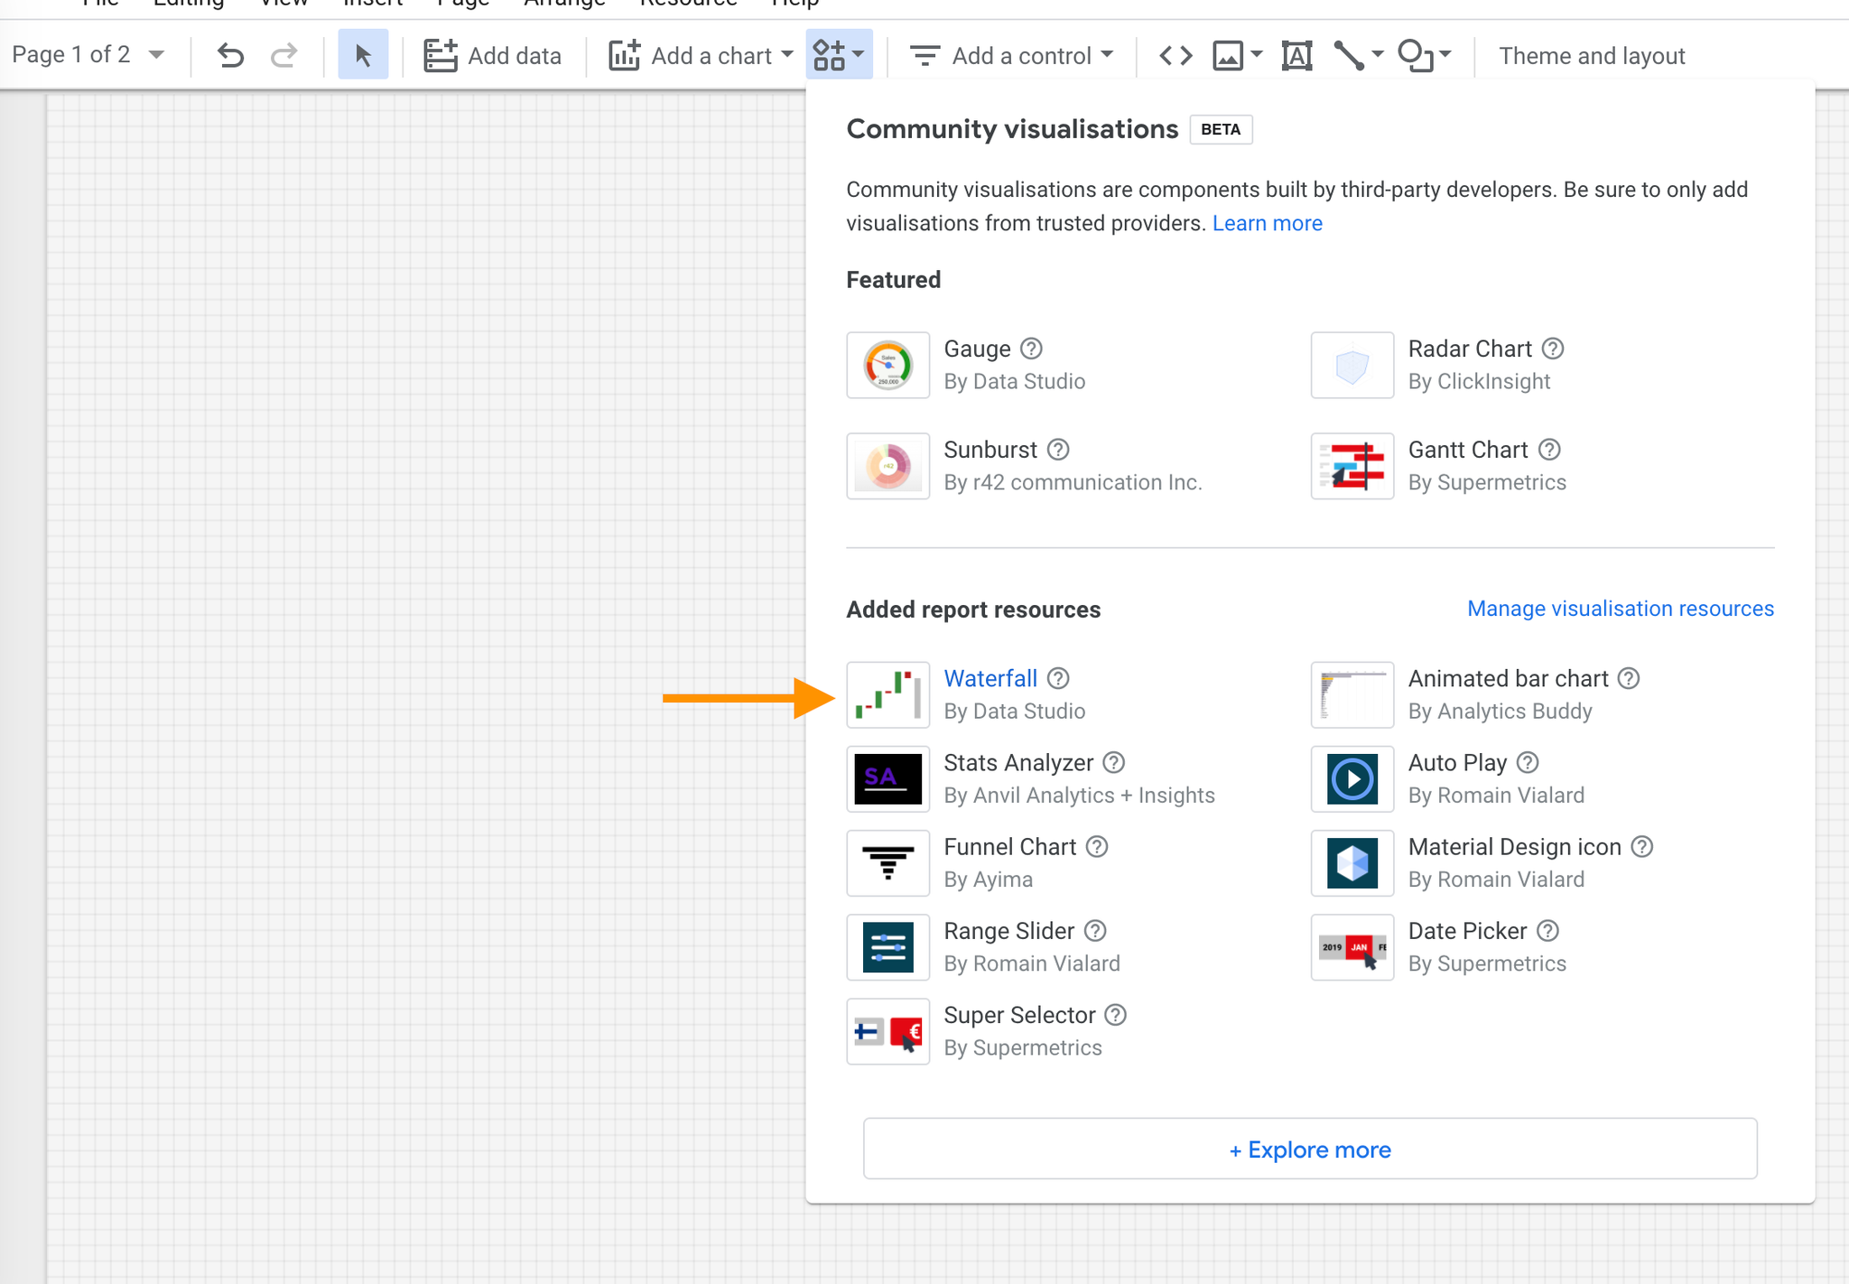Click the Date Picker label
The height and width of the screenshot is (1284, 1849).
pos(1467,931)
